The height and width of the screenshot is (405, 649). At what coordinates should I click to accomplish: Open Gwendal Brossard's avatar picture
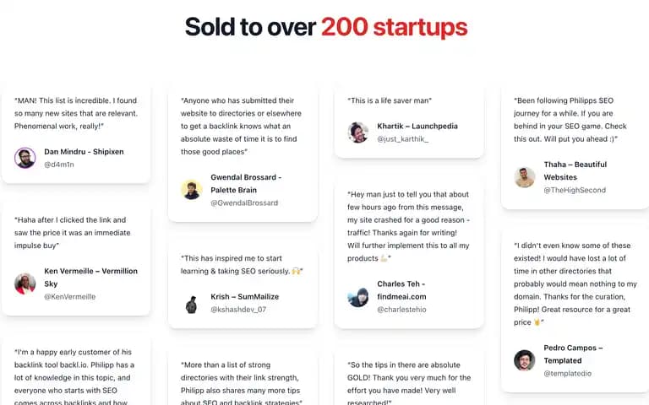click(x=192, y=190)
